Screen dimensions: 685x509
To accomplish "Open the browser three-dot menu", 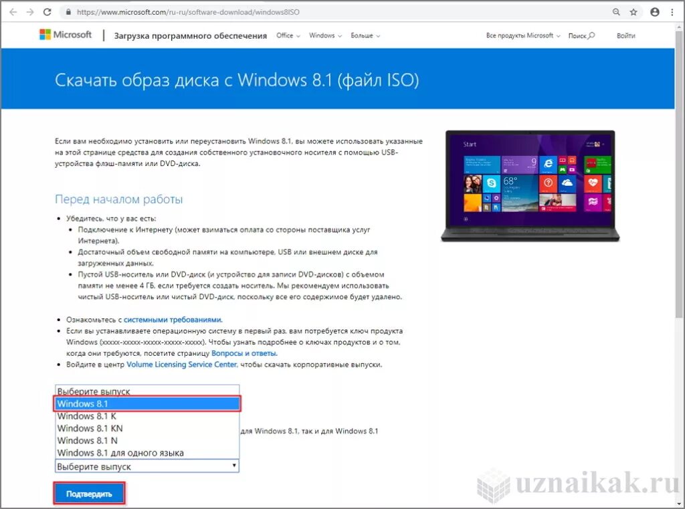I will [672, 12].
